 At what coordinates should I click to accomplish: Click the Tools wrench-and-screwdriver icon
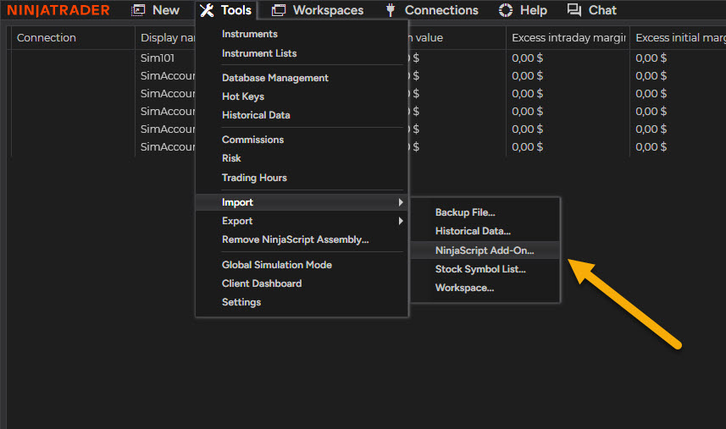point(207,10)
